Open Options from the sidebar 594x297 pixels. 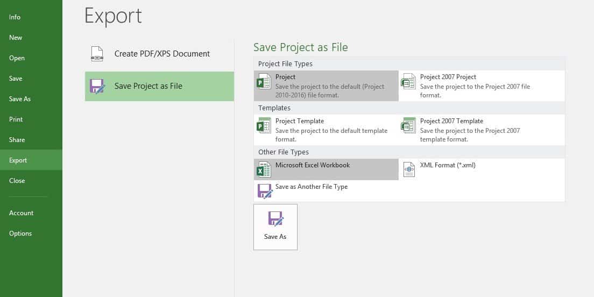coord(20,234)
